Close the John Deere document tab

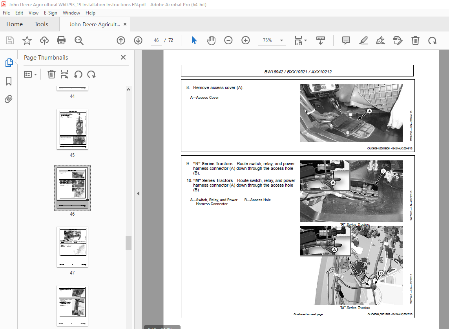pos(125,24)
